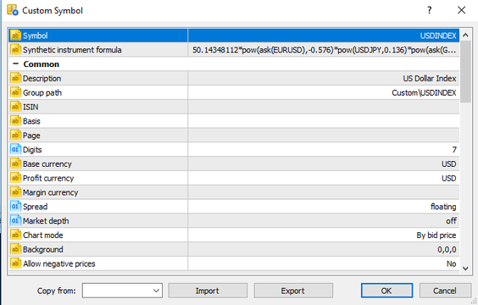Click the icon beside Chart mode
478x305 pixels.
[x=15, y=235]
